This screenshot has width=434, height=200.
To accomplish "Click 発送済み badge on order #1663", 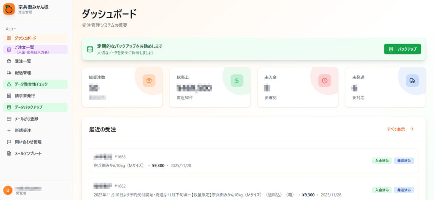I will click(x=404, y=161).
